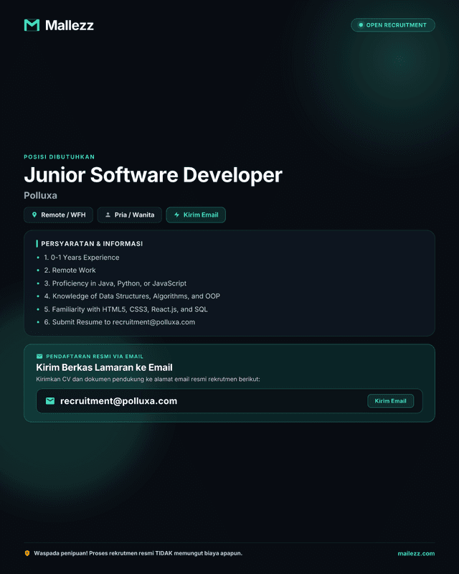Click the Kirim Email button in email box
The width and height of the screenshot is (459, 574).
[391, 401]
